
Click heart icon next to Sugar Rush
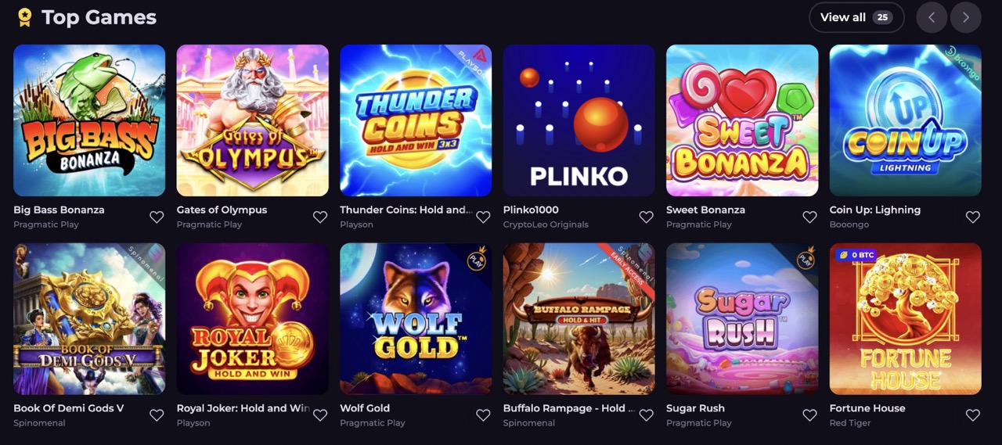809,415
